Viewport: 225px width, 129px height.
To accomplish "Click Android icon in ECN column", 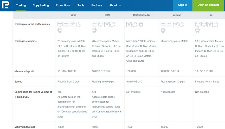I will (x=94, y=30).
